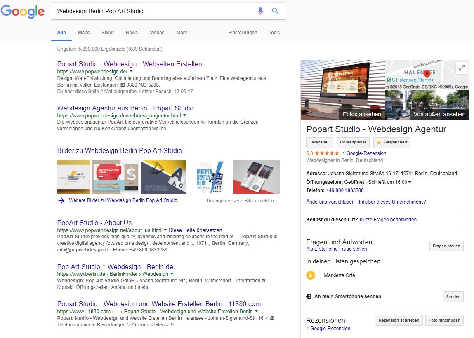This screenshot has width=474, height=338.
Task: Open the Von außen ansehen street view thumbnail
Action: click(x=427, y=105)
